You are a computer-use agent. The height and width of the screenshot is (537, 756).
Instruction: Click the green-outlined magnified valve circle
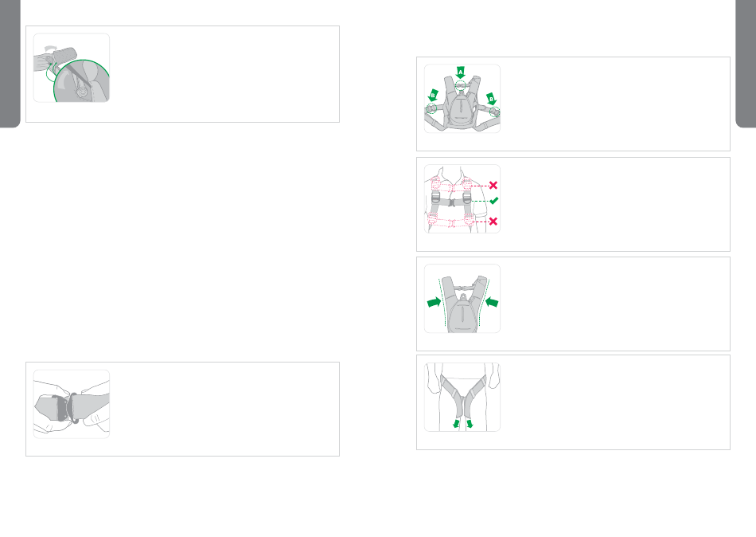81,81
